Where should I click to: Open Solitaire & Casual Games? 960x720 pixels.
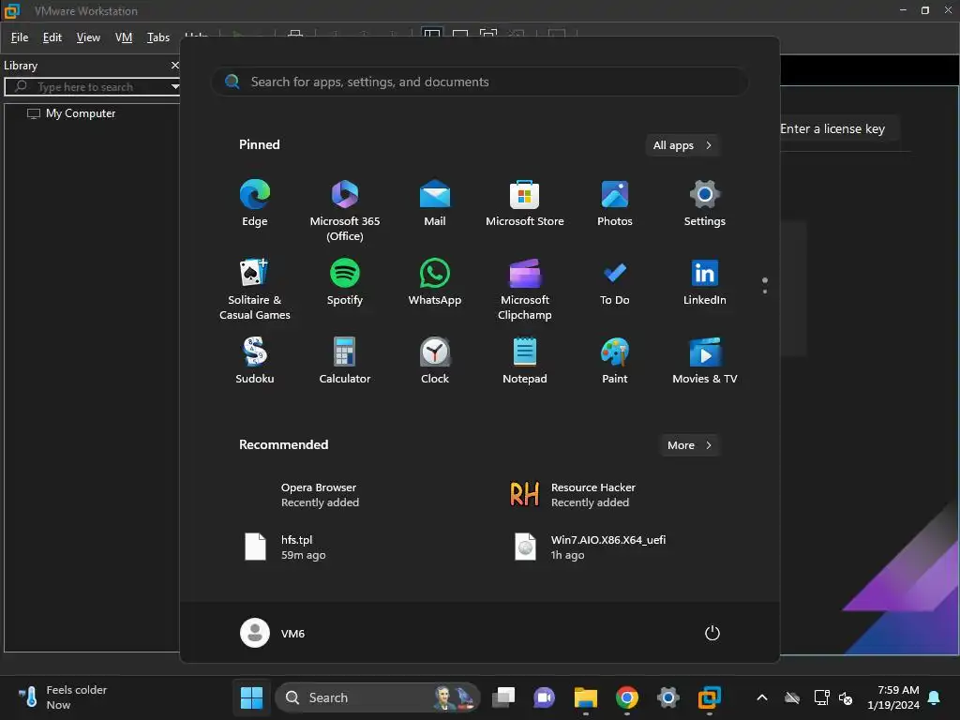(x=255, y=289)
